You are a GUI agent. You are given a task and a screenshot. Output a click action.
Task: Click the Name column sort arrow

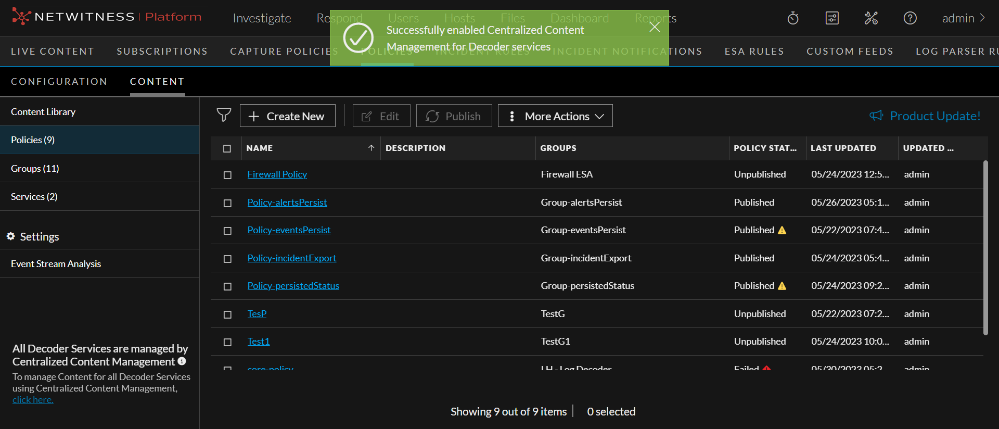click(x=372, y=148)
